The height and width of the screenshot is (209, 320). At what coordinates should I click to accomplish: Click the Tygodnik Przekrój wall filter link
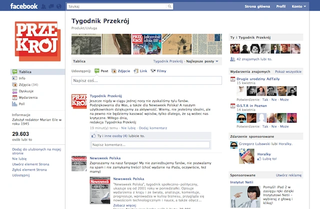168,61
